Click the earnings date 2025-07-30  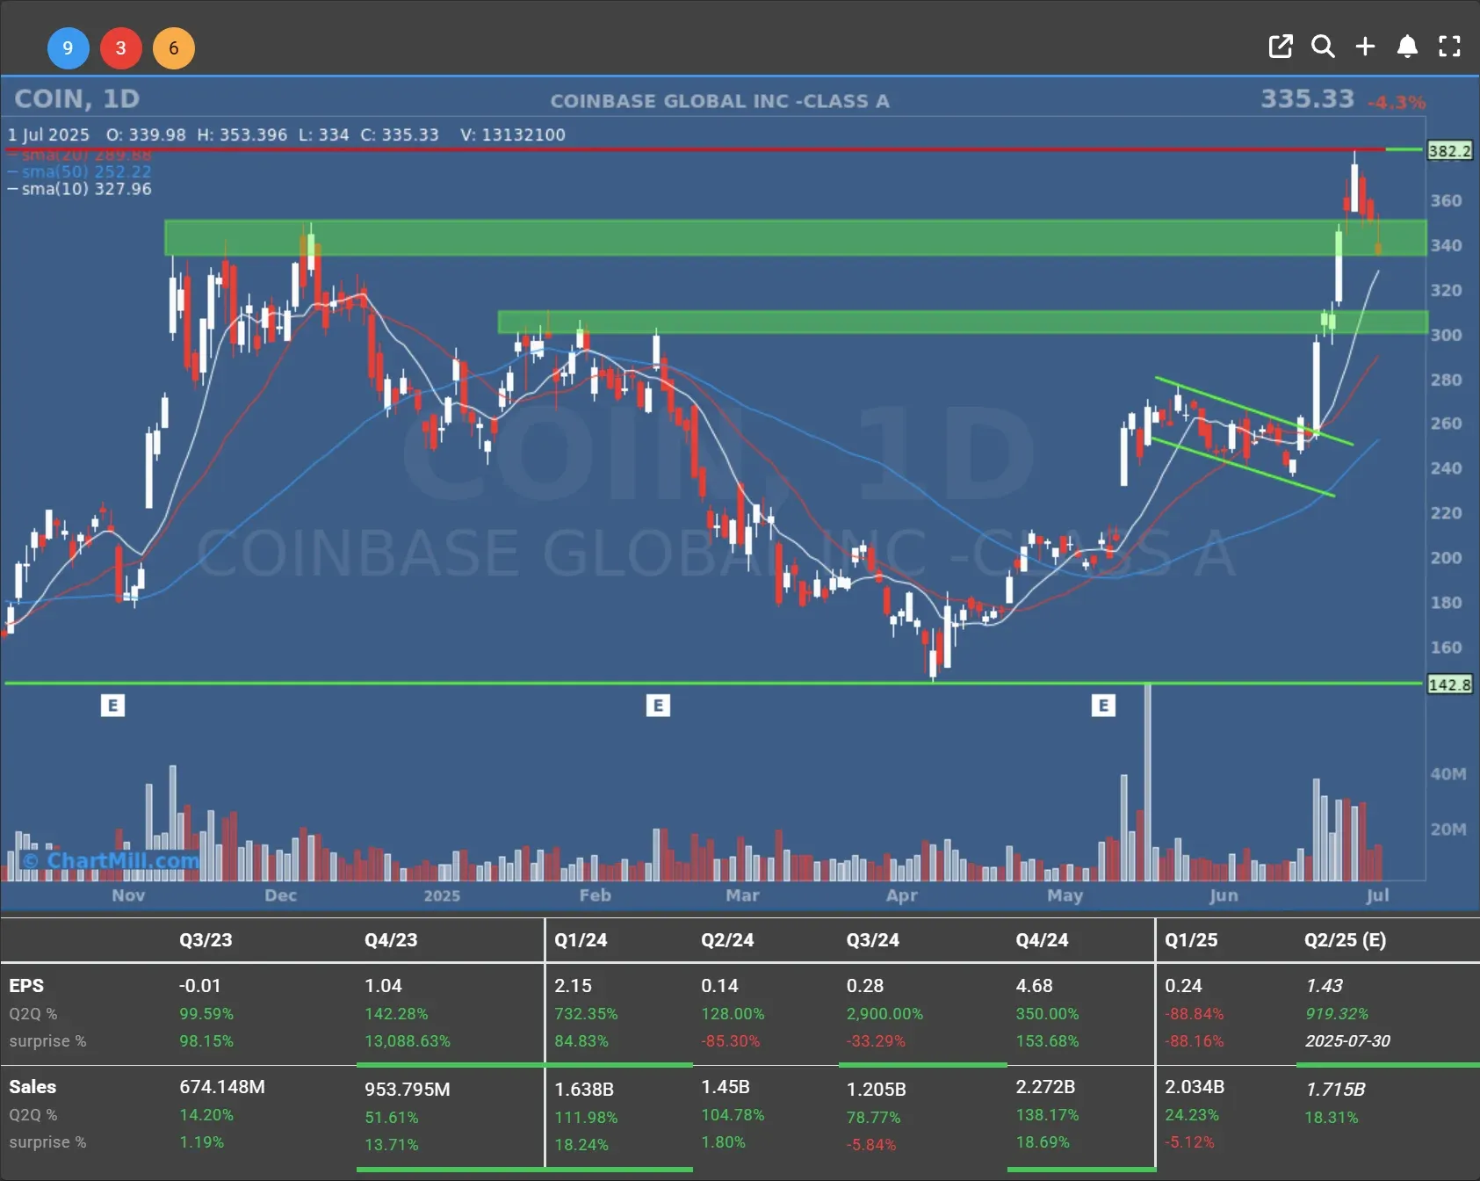tap(1347, 1041)
